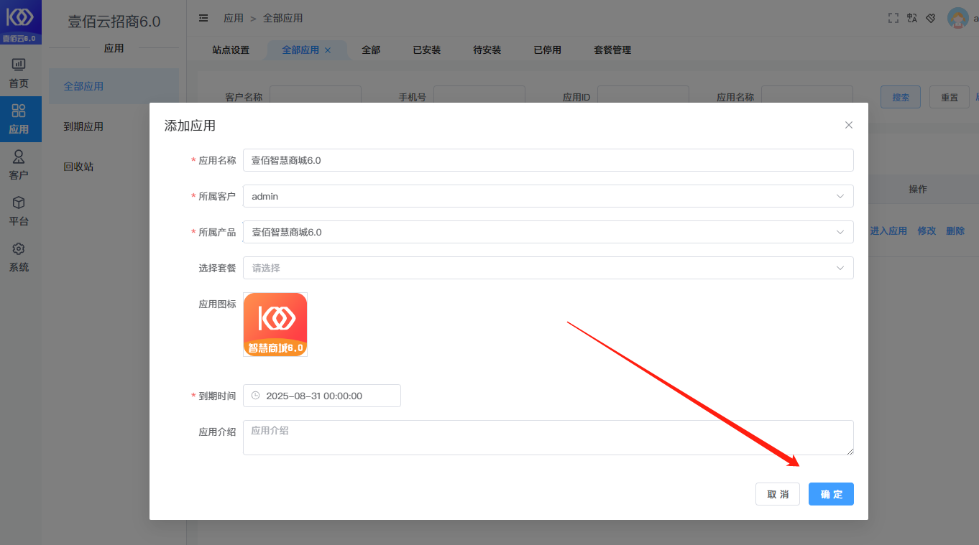Click the 所属产品 dropdown arrow
979x545 pixels.
click(840, 232)
